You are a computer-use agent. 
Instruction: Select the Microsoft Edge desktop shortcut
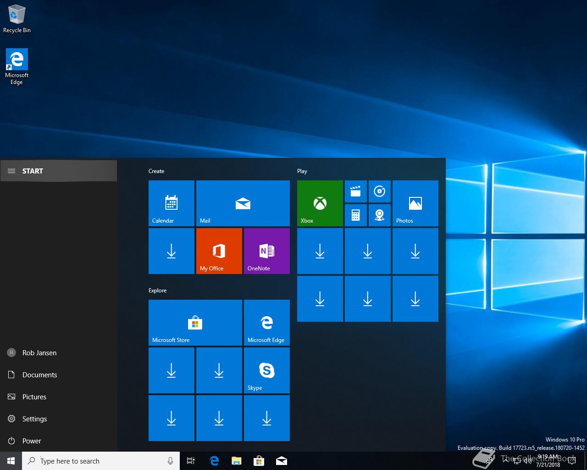(17, 67)
